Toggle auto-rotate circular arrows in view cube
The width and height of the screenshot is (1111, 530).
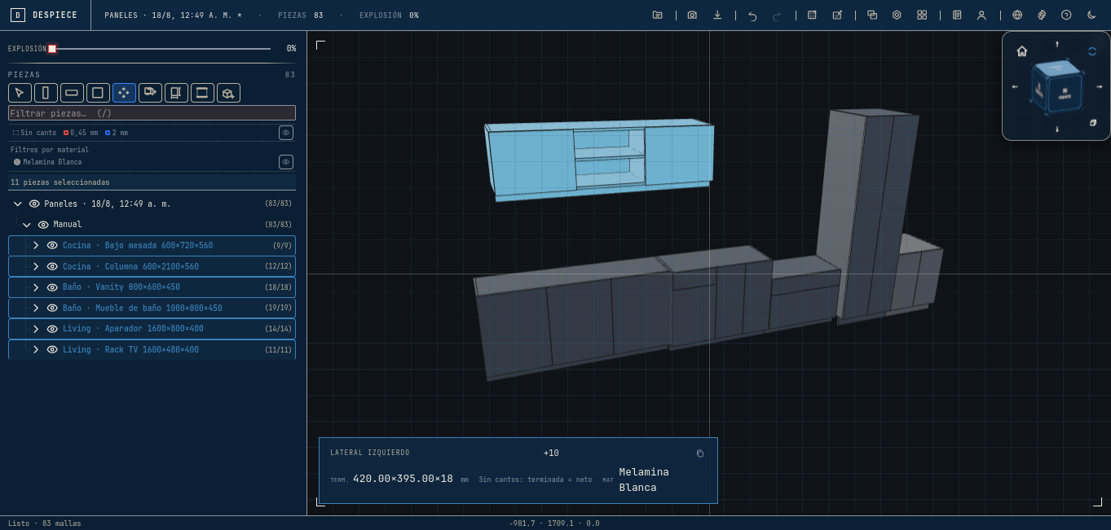[x=1092, y=51]
